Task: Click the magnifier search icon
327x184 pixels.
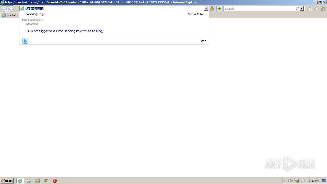Action: 297,9
